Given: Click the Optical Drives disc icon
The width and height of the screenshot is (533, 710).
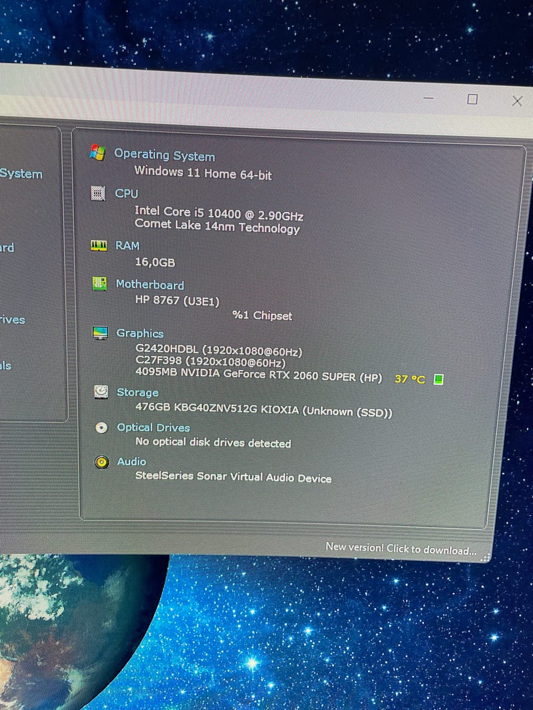Looking at the screenshot, I should (x=101, y=427).
